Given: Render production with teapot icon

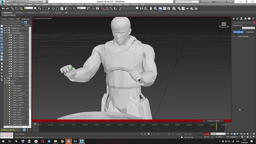Looking at the screenshot, I should (187, 9).
